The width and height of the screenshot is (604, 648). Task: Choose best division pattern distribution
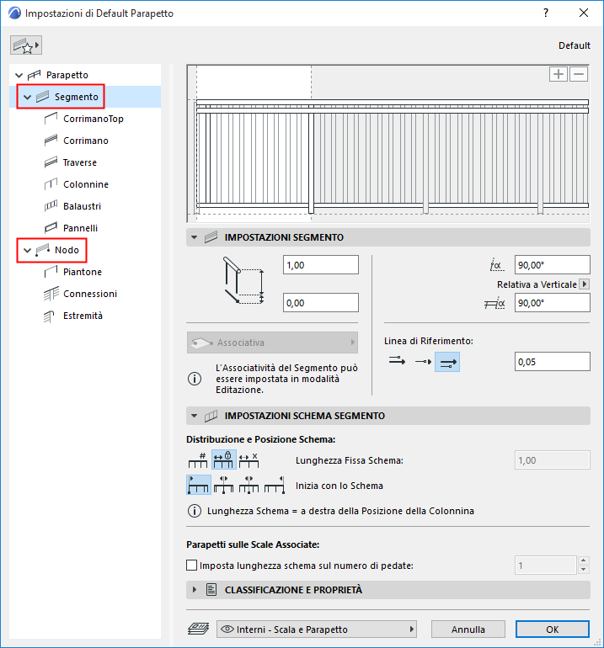(x=249, y=460)
